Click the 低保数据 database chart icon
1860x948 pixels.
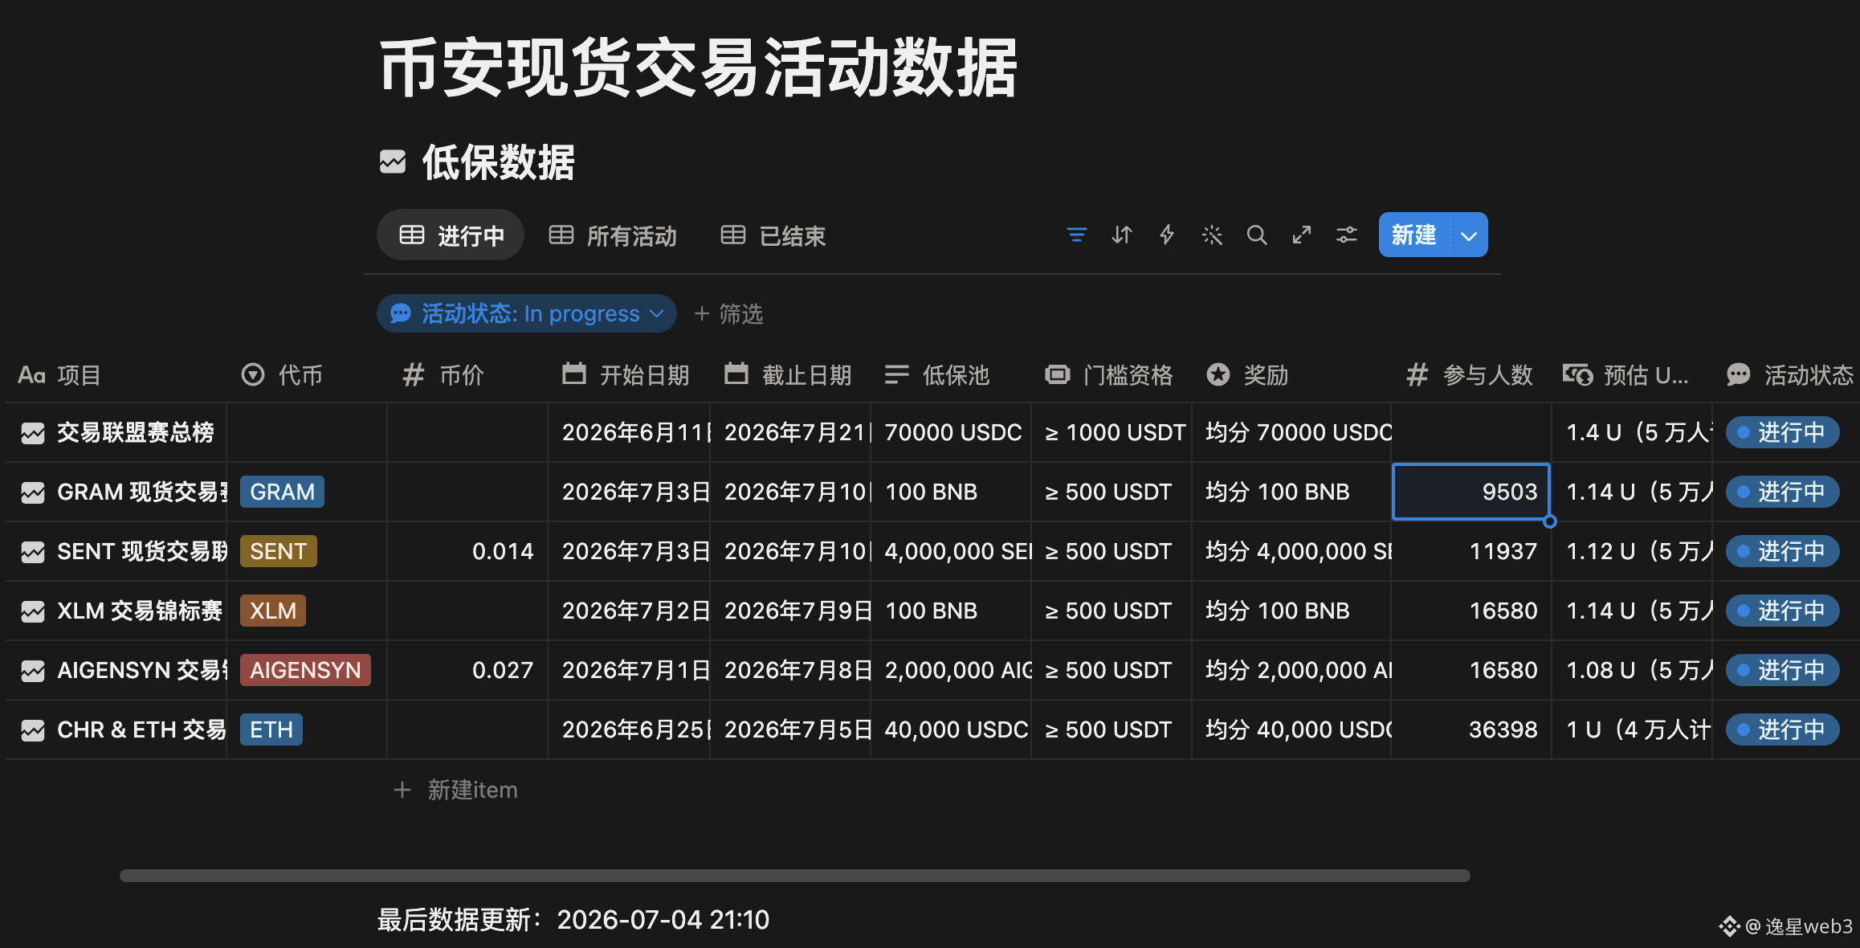coord(393,162)
